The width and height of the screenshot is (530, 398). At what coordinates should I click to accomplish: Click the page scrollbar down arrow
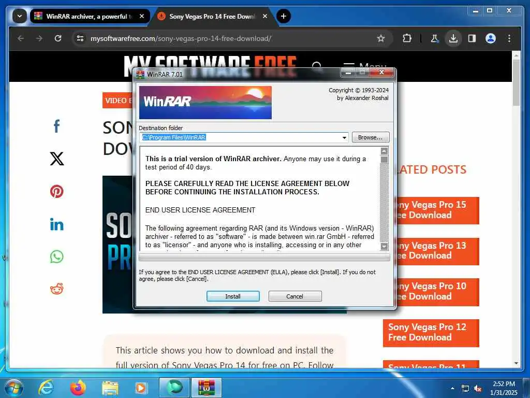(516, 363)
